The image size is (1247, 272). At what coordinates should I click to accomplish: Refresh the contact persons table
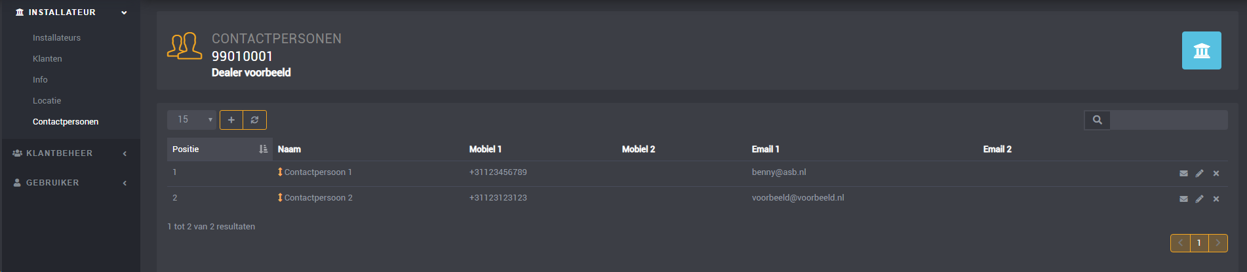pyautogui.click(x=255, y=120)
